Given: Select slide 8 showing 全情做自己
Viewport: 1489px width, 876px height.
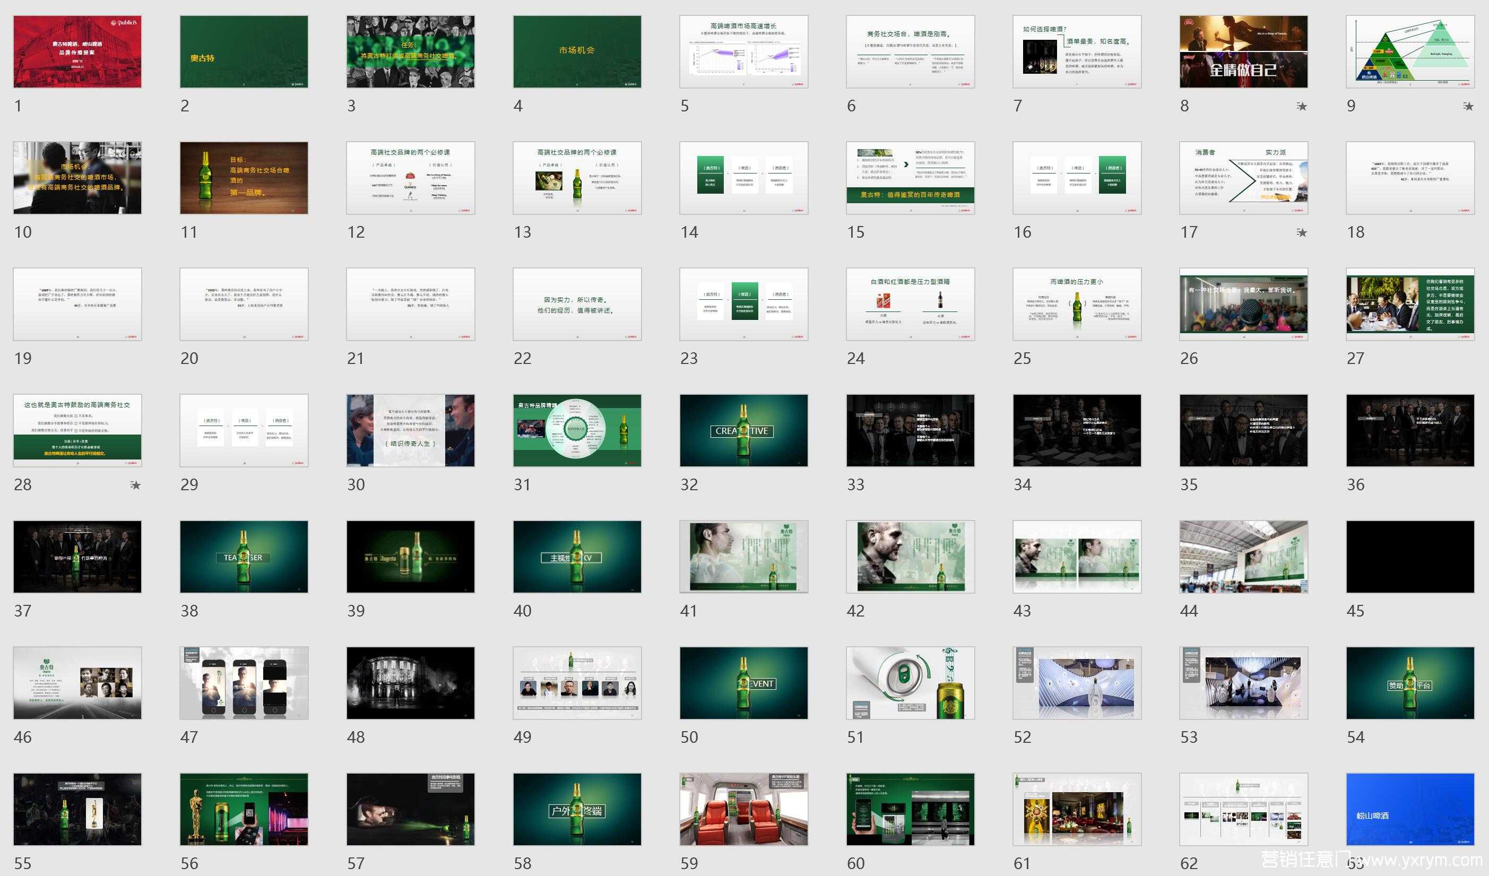Looking at the screenshot, I should click(1244, 52).
